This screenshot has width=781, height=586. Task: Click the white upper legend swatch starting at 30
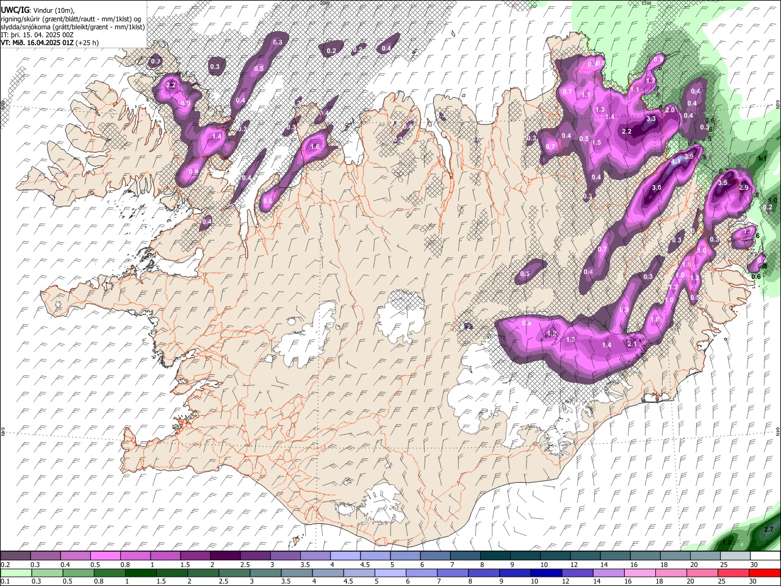tap(765, 556)
